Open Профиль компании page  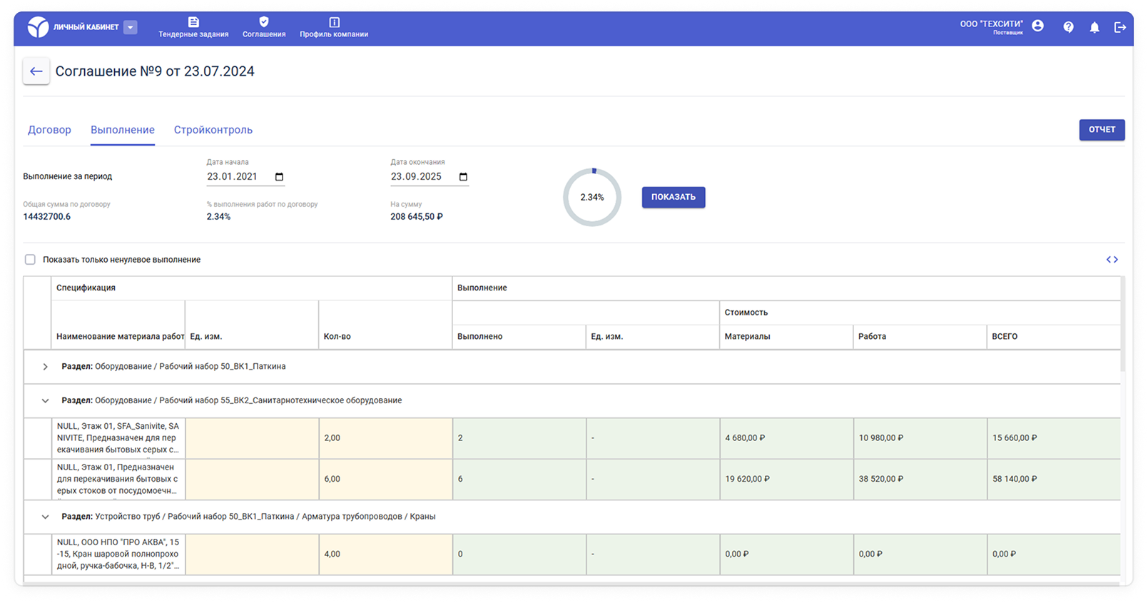coord(334,28)
